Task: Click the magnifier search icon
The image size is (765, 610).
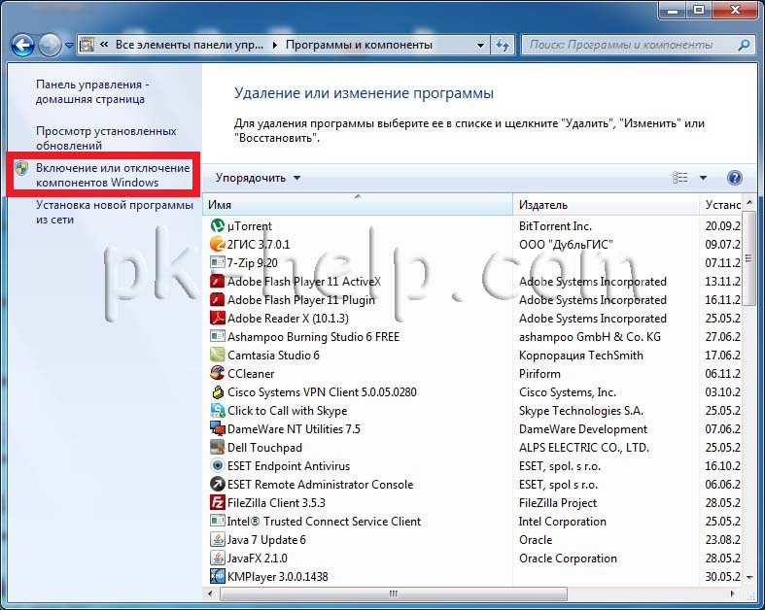Action: click(744, 45)
